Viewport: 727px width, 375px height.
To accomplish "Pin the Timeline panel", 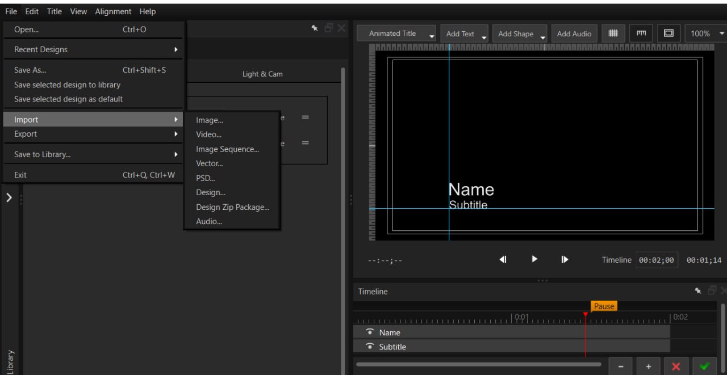I will point(698,290).
